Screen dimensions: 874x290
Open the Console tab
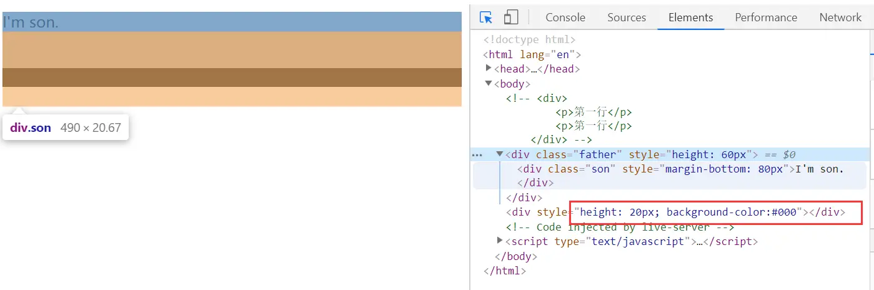[565, 17]
